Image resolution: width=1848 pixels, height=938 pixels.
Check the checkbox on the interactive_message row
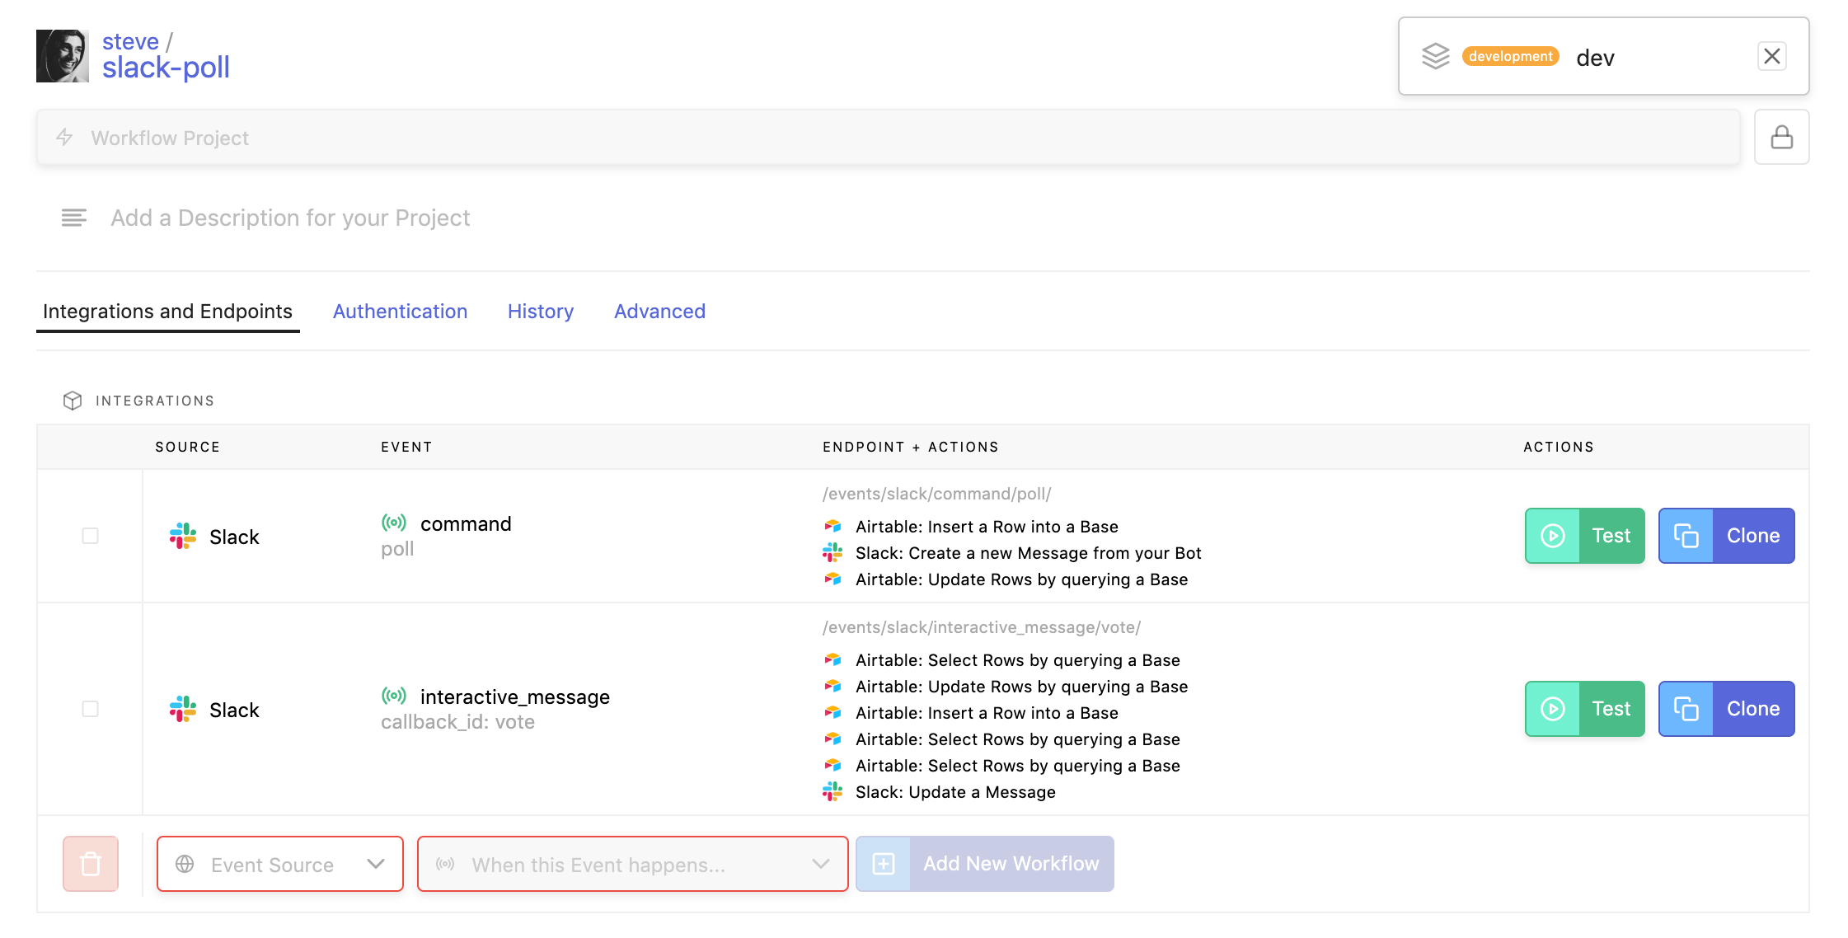pyautogui.click(x=89, y=708)
